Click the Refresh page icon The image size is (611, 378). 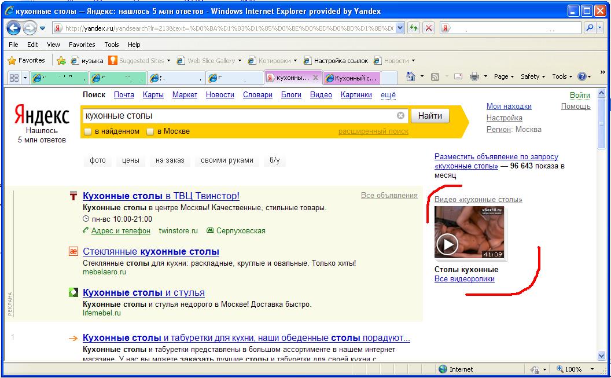[413, 28]
